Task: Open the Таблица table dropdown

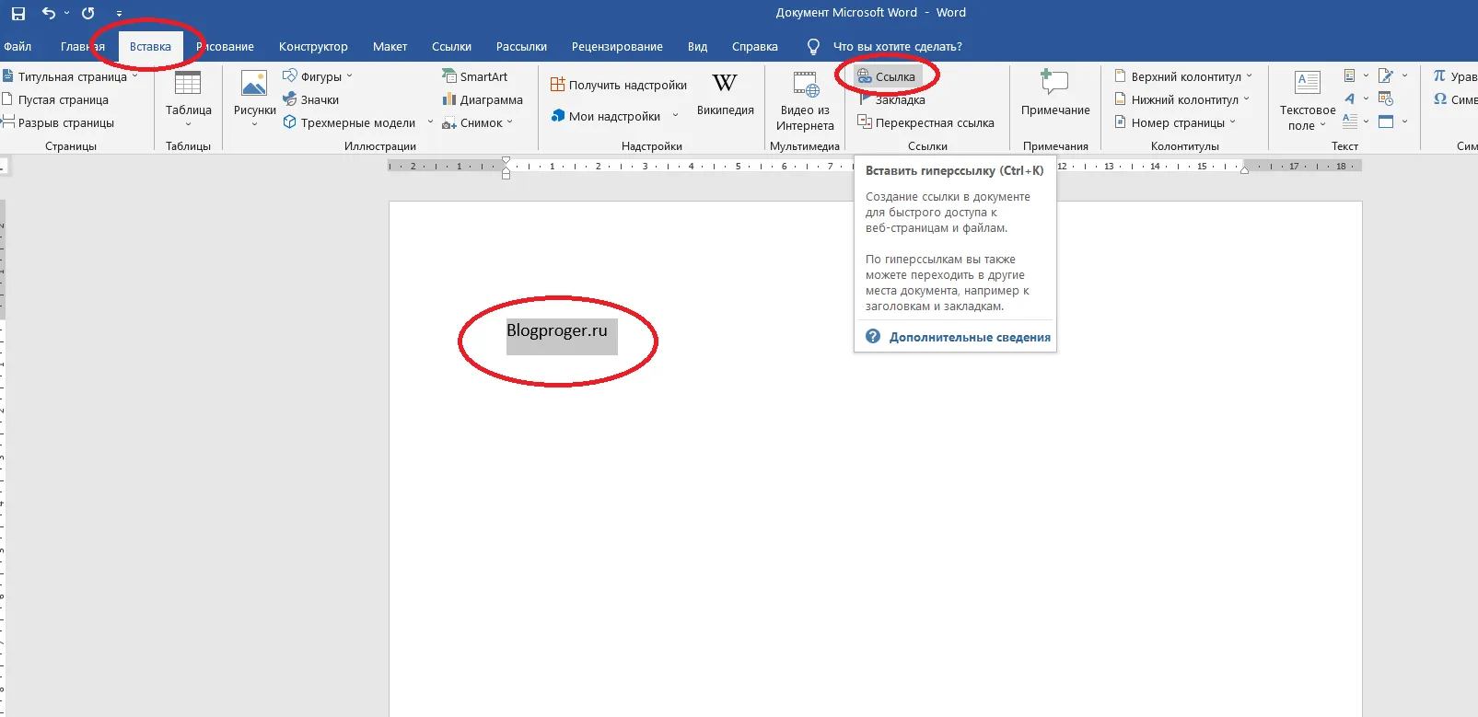Action: (x=188, y=124)
